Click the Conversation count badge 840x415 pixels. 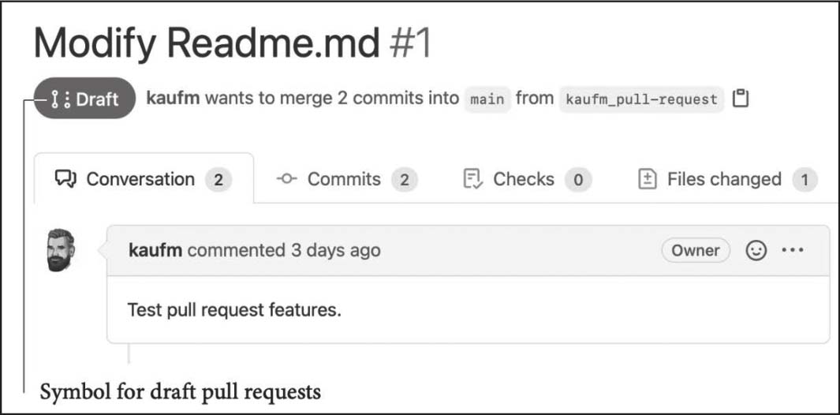tap(218, 181)
